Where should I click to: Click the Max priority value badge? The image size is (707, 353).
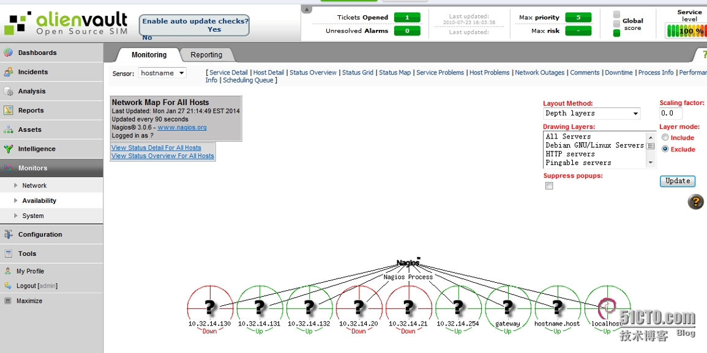pyautogui.click(x=578, y=18)
